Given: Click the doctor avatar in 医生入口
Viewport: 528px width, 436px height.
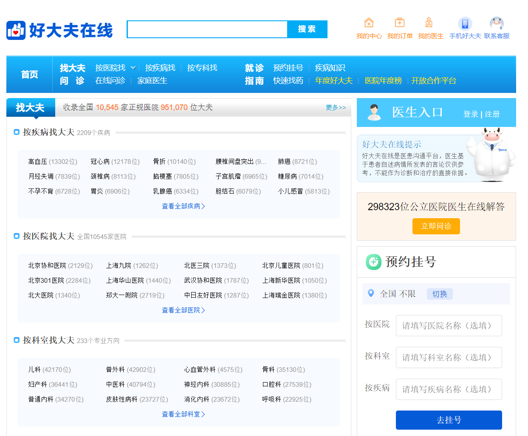Looking at the screenshot, I should pos(374,113).
